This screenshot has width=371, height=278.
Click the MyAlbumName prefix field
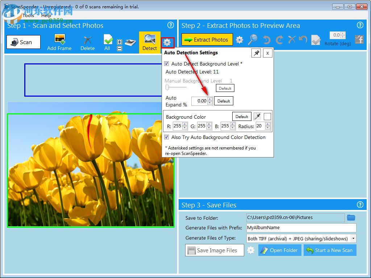301,228
